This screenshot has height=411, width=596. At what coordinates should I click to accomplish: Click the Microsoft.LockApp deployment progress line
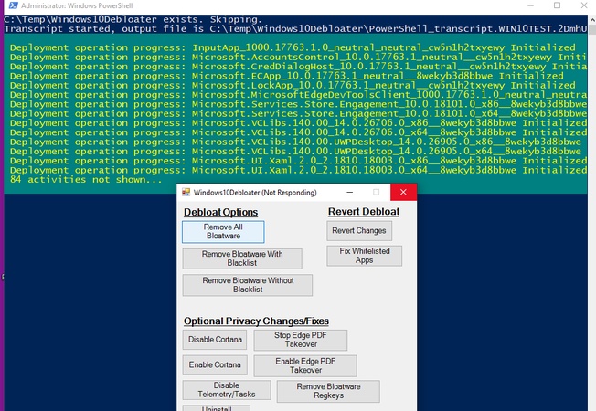click(x=293, y=85)
